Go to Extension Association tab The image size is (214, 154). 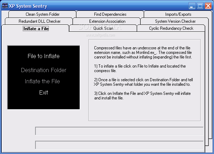107,21
